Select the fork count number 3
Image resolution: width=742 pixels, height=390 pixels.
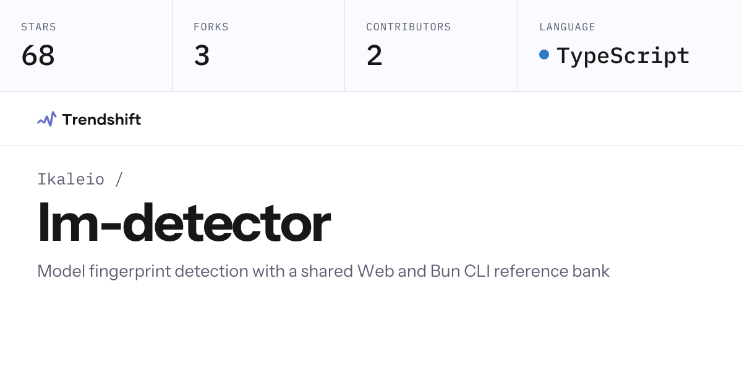click(x=202, y=56)
